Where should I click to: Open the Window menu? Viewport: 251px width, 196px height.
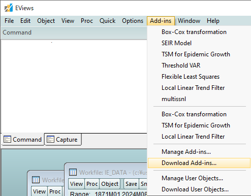click(189, 21)
